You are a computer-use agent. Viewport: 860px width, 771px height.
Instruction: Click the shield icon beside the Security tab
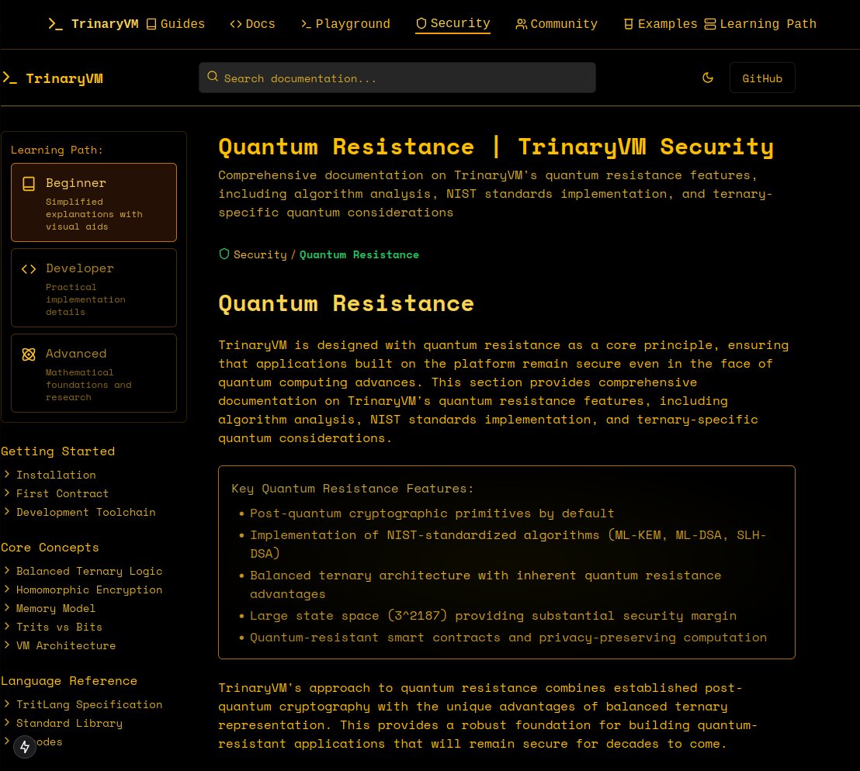point(421,23)
